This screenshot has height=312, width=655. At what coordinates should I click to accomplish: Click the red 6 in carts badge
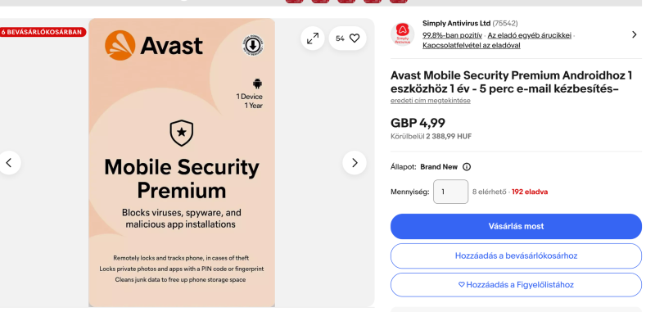click(x=43, y=32)
